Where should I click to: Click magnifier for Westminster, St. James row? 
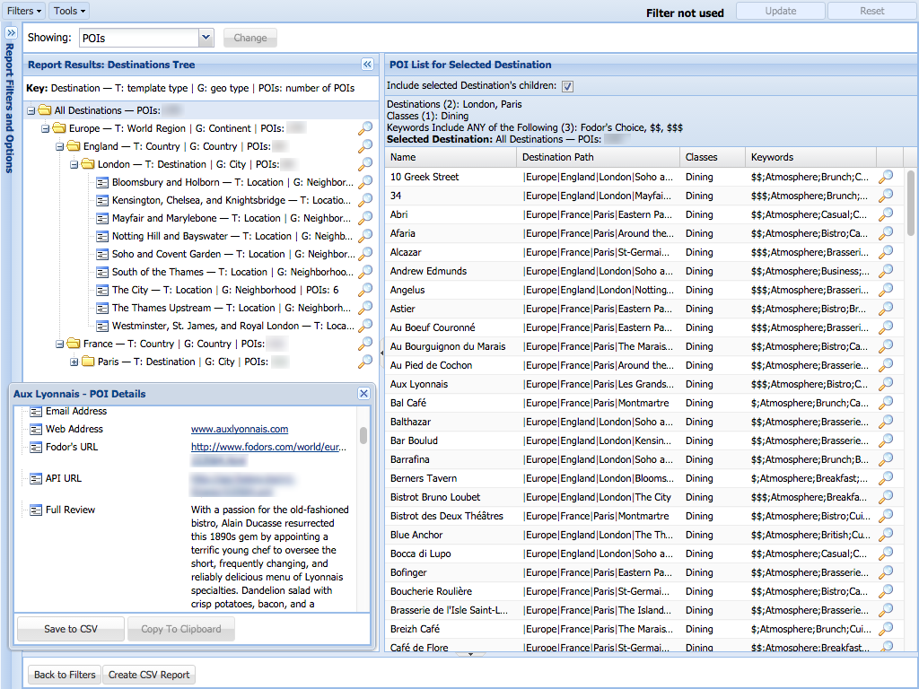coord(365,326)
